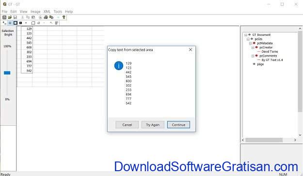This screenshot has width=303, height=176.
Task: Click the empty rectangle selection tool icon
Action: click(33, 23)
